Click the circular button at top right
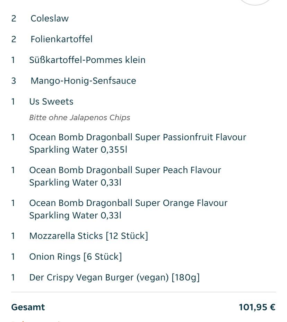Image resolution: width=287 pixels, height=322 pixels. 255,2
